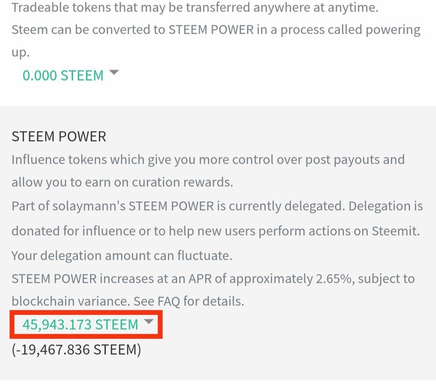The image size is (436, 389).
Task: Select the STEEM POWER section heading
Action: [x=59, y=136]
